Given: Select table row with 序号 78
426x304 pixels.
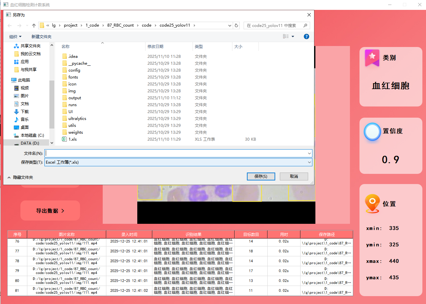Looking at the screenshot, I should click(x=180, y=261).
